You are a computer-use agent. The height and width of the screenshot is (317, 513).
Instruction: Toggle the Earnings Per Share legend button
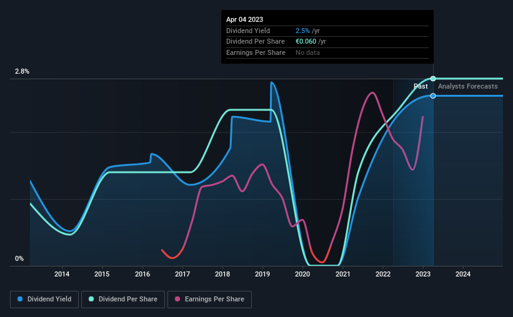pyautogui.click(x=209, y=300)
